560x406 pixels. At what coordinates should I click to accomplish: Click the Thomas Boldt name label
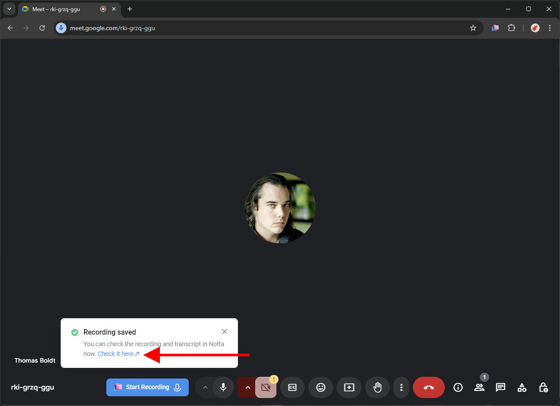[x=35, y=360]
